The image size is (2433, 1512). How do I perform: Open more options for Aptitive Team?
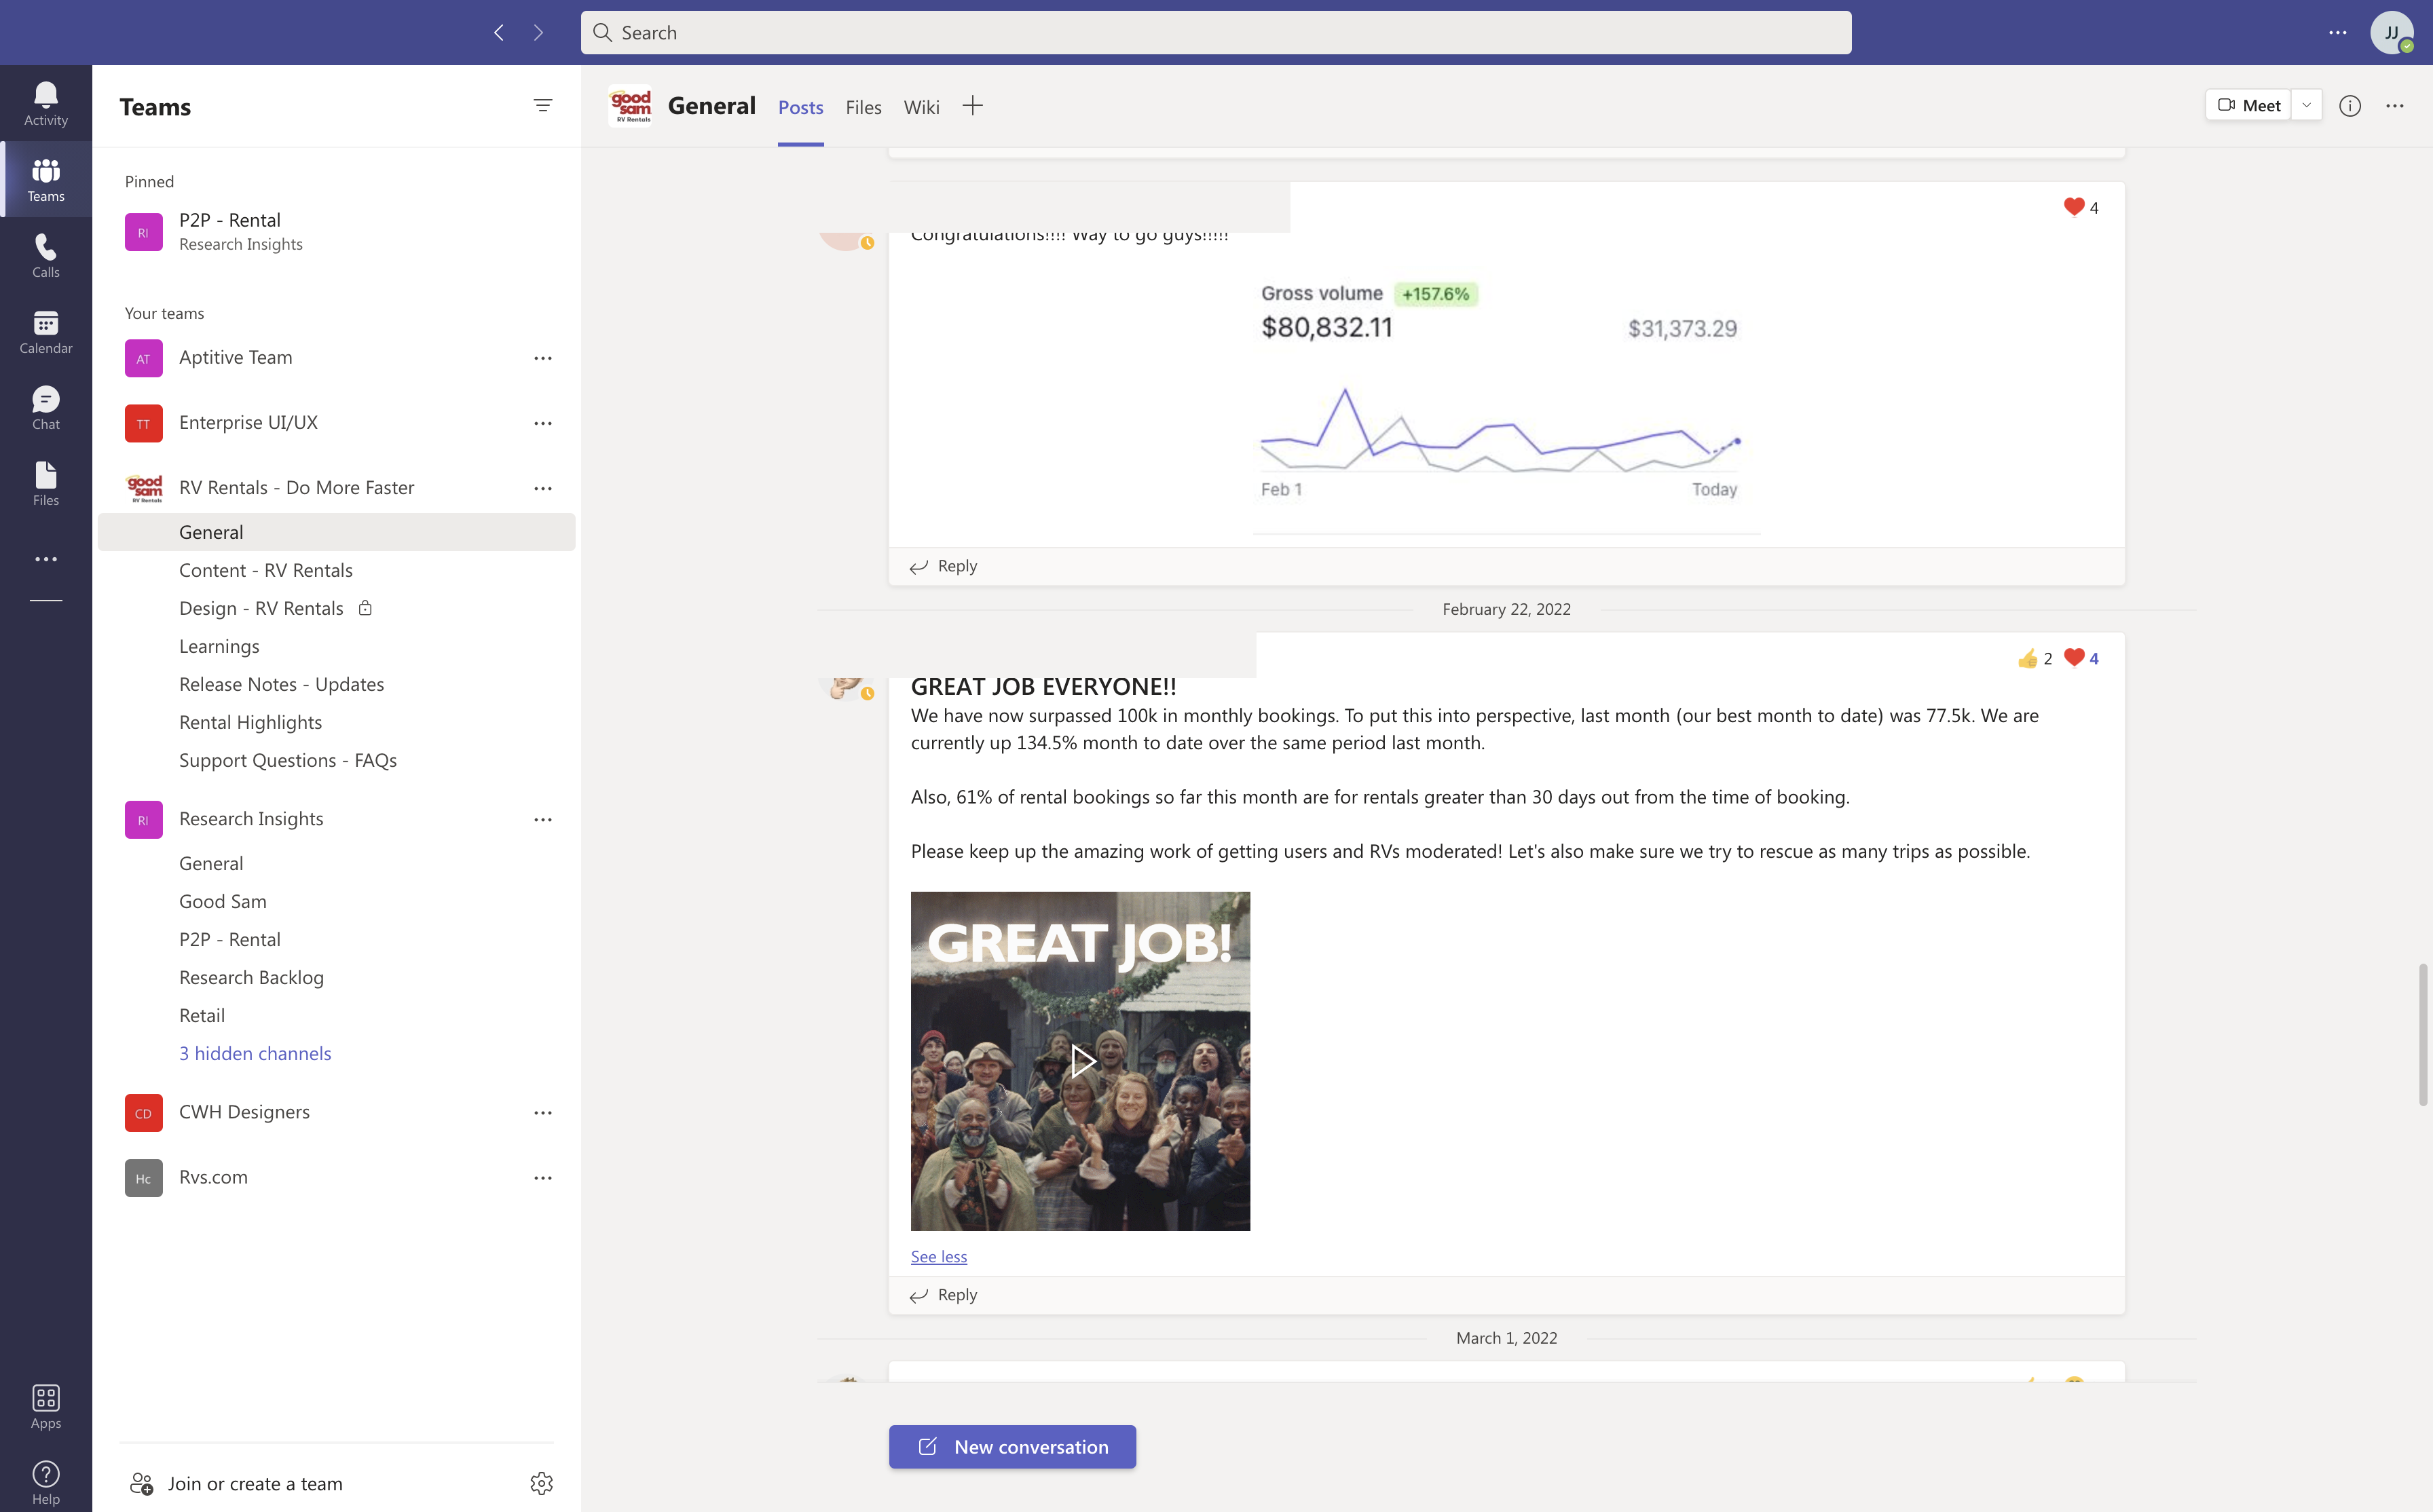[x=543, y=358]
